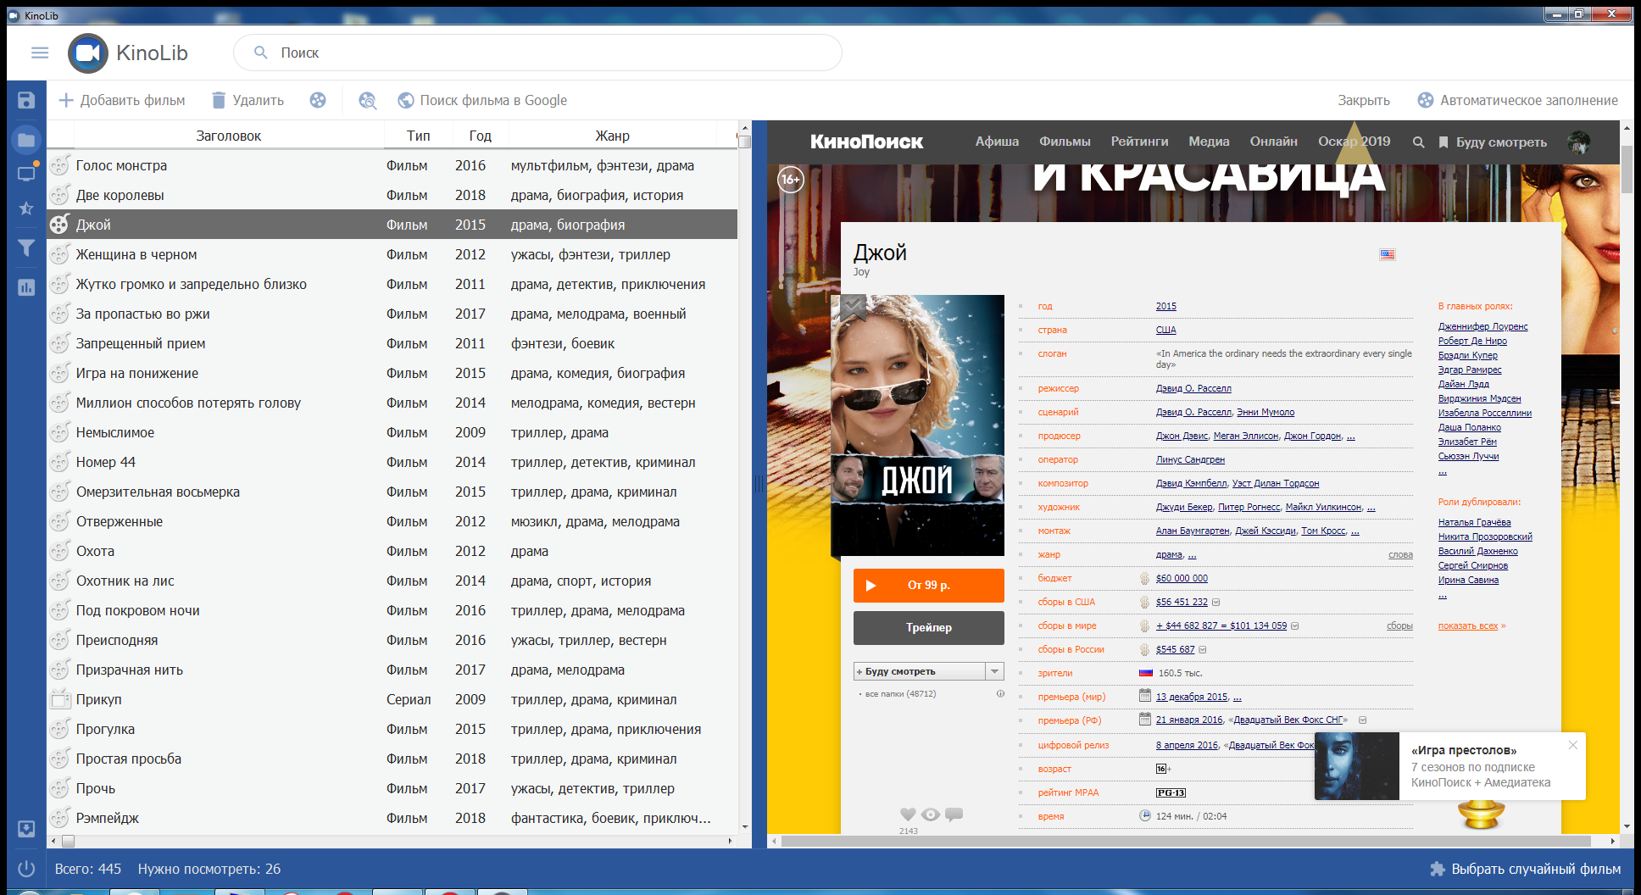This screenshot has height=895, width=1641.
Task: Toggle the reel icon of Охота row
Action: pyautogui.click(x=59, y=551)
